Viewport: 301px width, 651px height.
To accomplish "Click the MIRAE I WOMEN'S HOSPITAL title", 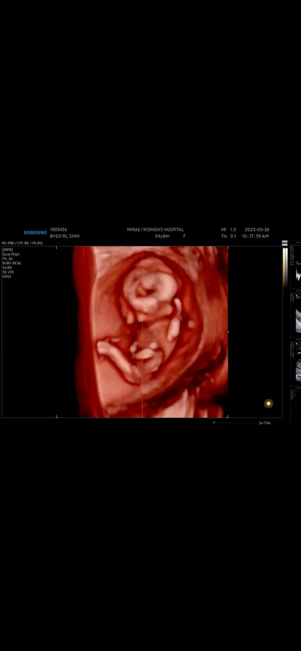I will [x=156, y=229].
